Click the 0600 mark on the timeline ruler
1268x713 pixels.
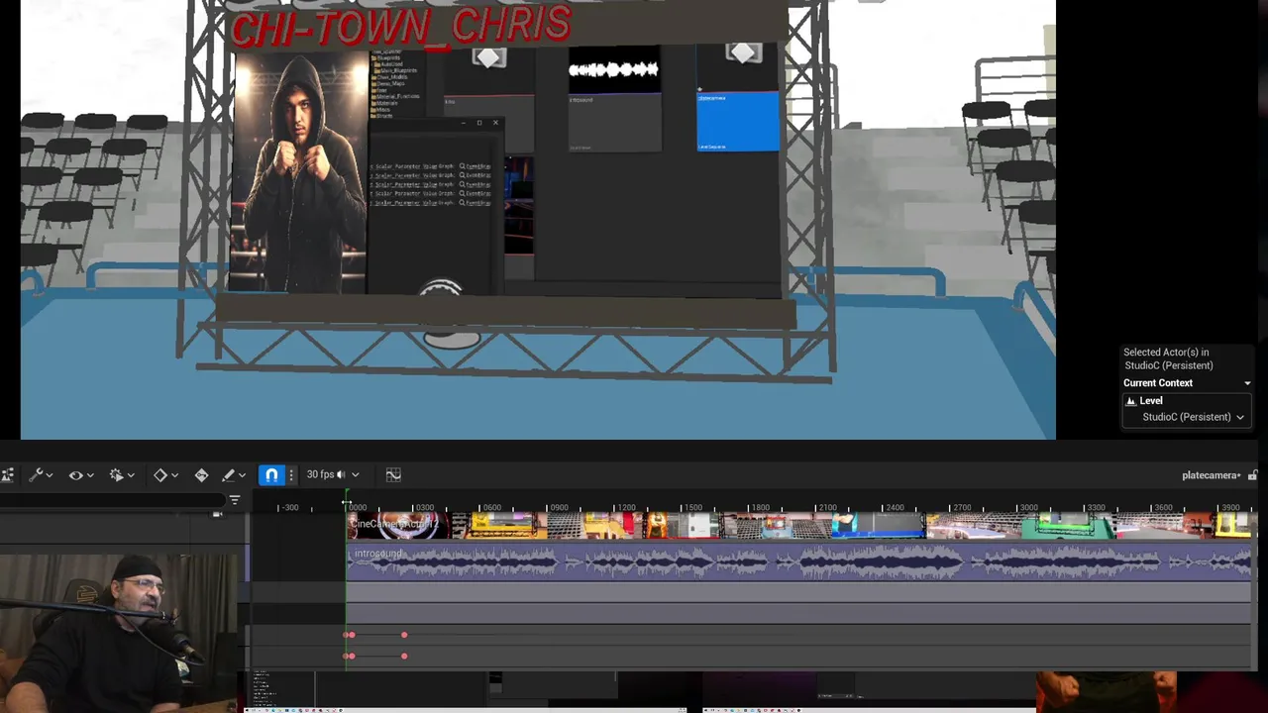click(x=491, y=508)
